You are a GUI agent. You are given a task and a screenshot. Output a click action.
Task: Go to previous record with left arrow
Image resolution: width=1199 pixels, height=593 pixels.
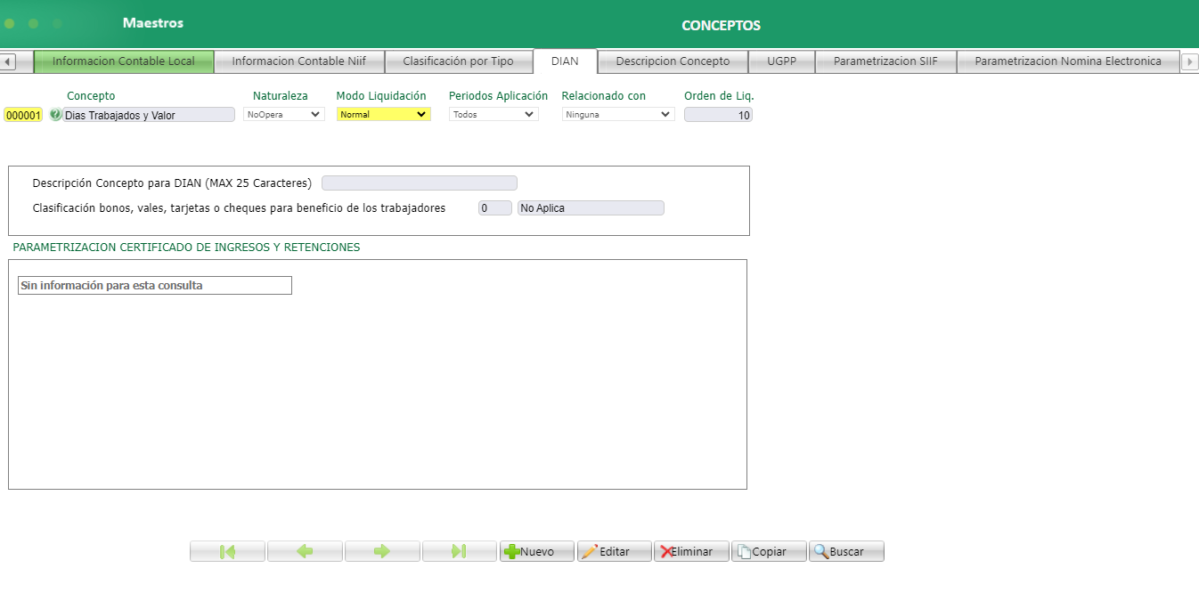[x=305, y=551]
